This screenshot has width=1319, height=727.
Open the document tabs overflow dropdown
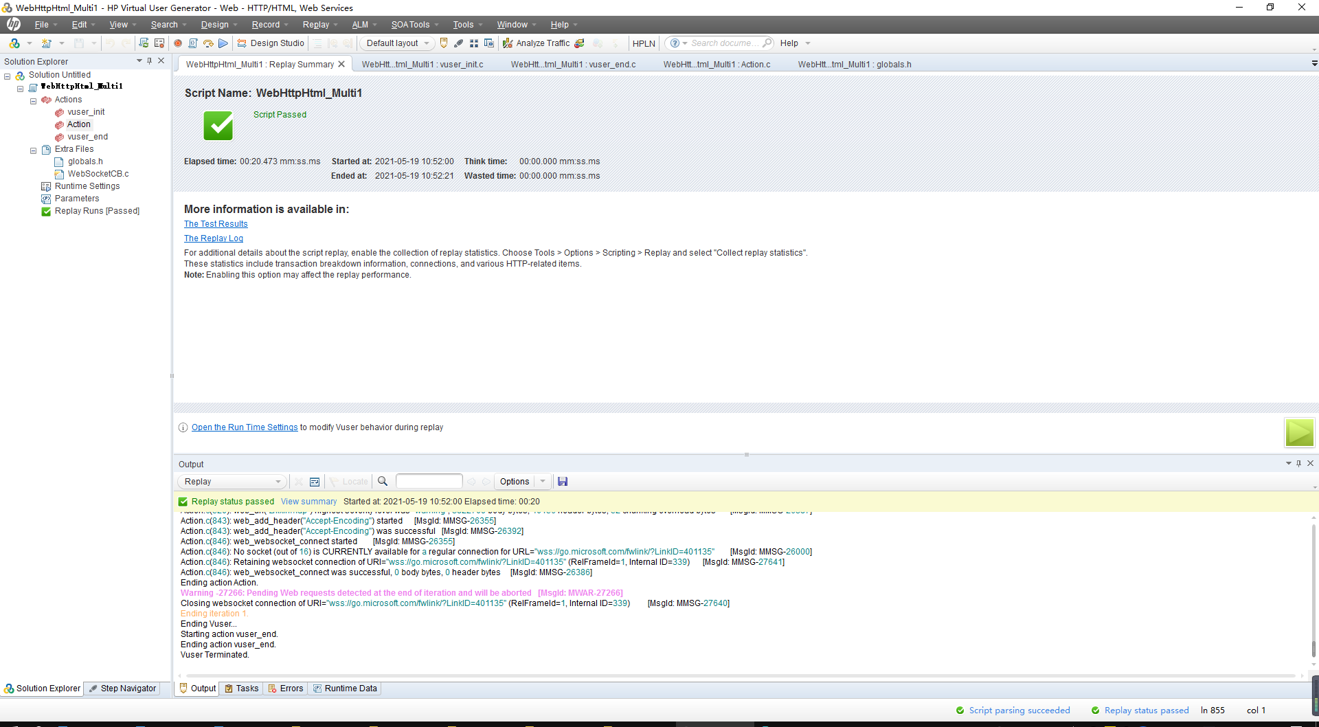(1314, 64)
